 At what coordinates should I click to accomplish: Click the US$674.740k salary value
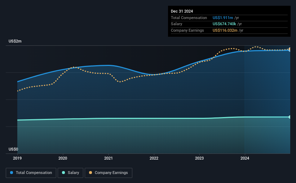tap(224, 24)
